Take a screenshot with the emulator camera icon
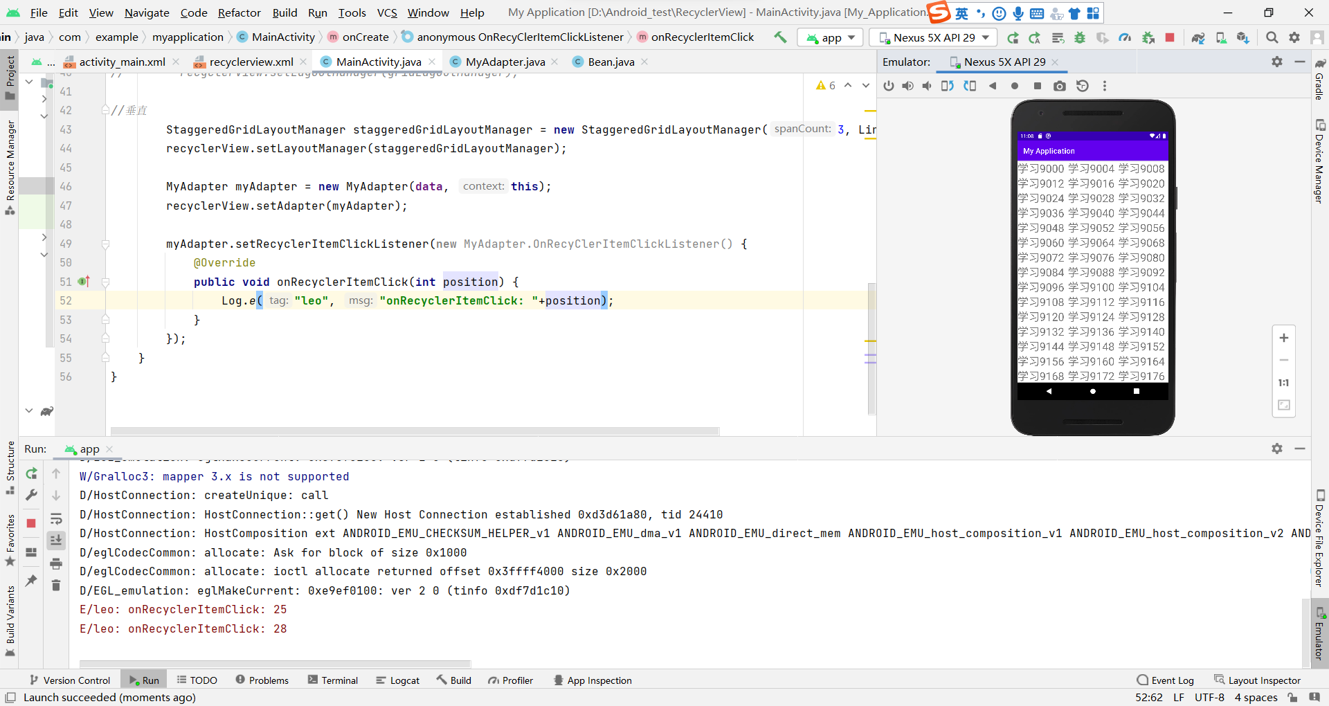Image resolution: width=1329 pixels, height=706 pixels. [x=1060, y=86]
